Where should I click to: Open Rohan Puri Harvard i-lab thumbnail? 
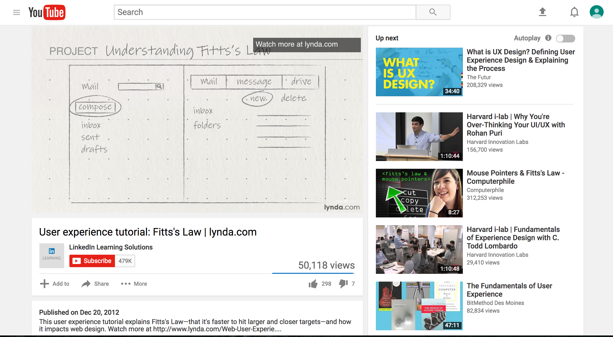tap(419, 136)
